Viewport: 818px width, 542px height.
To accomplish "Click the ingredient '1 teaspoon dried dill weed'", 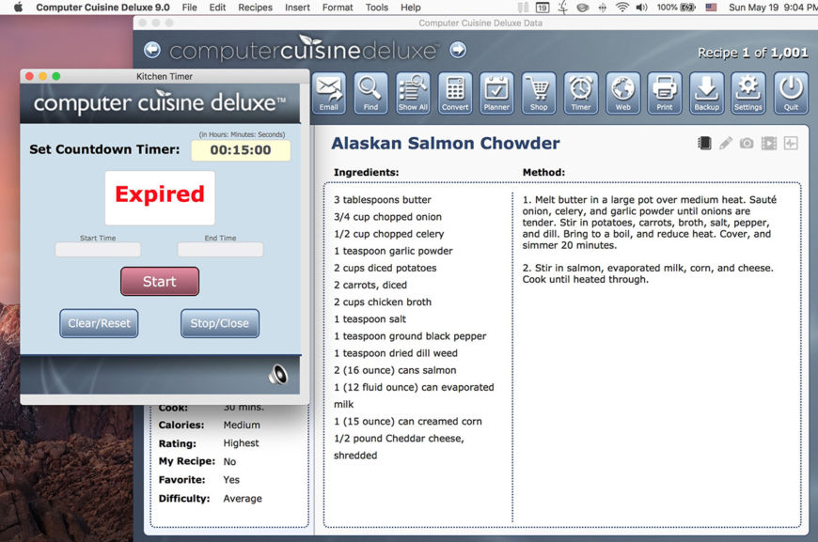I will 396,353.
